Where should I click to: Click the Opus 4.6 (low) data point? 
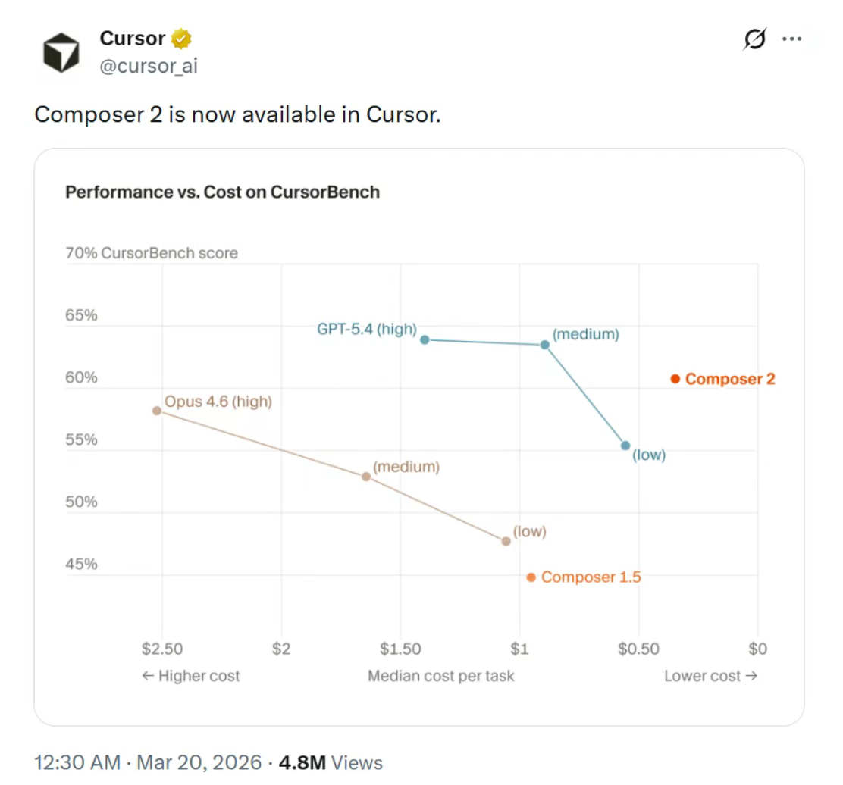point(506,541)
